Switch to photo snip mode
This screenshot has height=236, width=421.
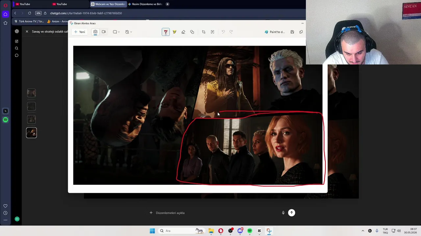point(95,32)
